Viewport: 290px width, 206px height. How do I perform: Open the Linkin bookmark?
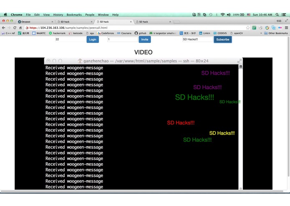pyautogui.click(x=204, y=33)
